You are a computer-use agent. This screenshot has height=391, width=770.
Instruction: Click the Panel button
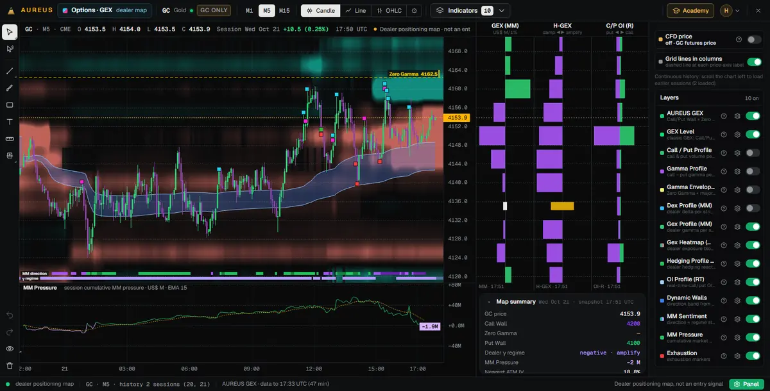747,384
